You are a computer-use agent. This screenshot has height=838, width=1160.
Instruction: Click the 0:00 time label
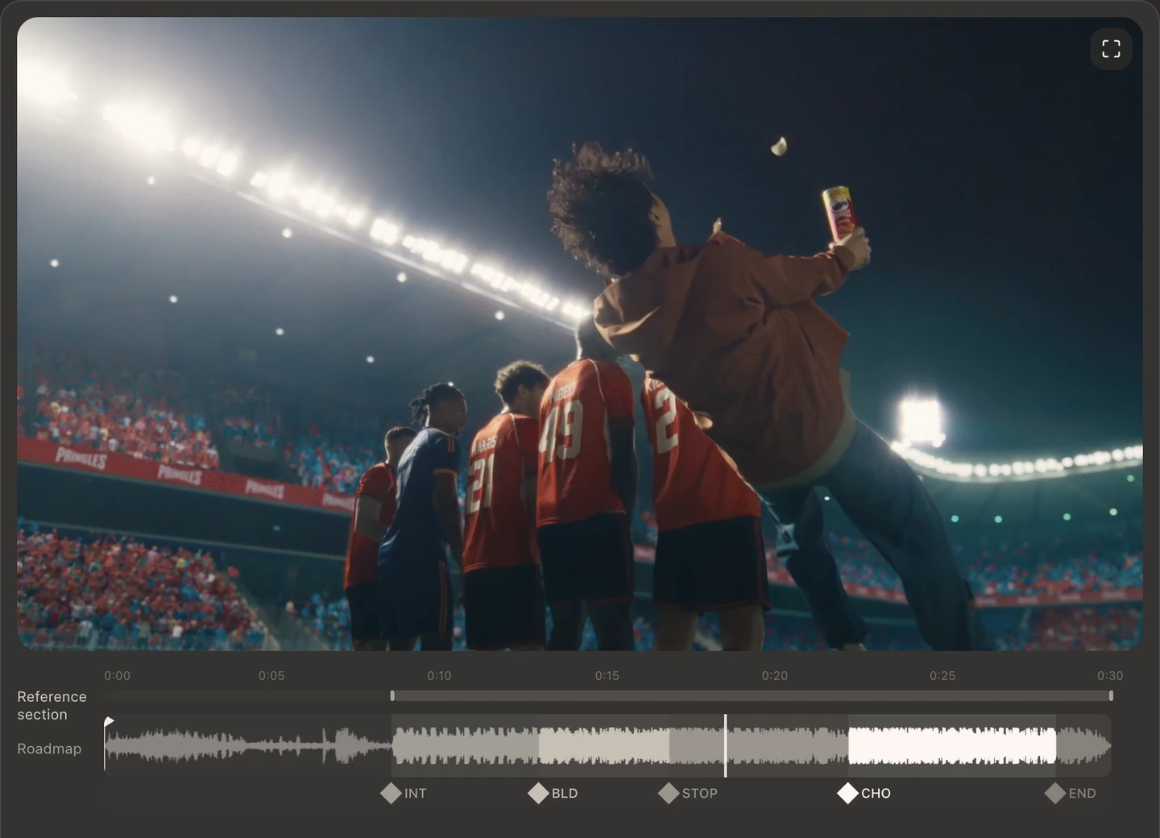(x=117, y=675)
